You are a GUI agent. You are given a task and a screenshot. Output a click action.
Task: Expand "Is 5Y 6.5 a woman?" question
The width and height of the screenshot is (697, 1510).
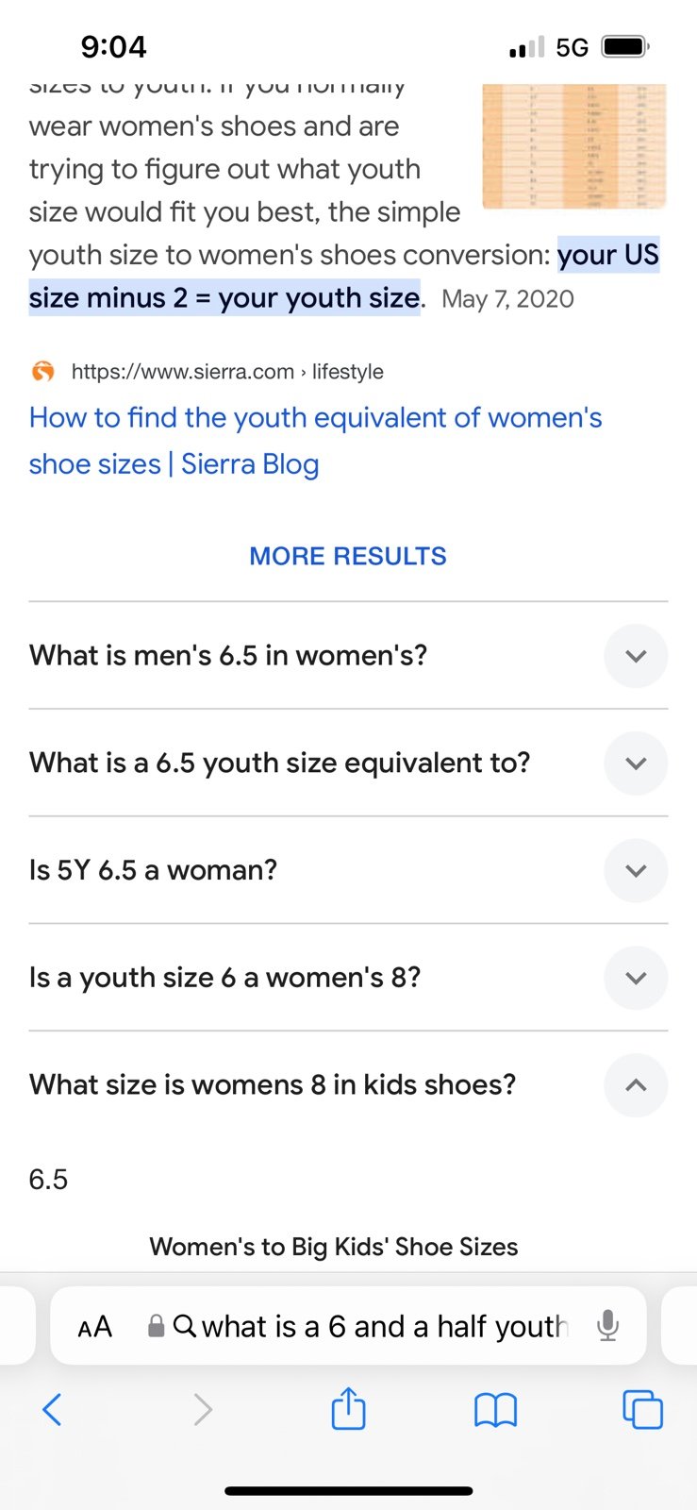coord(348,870)
